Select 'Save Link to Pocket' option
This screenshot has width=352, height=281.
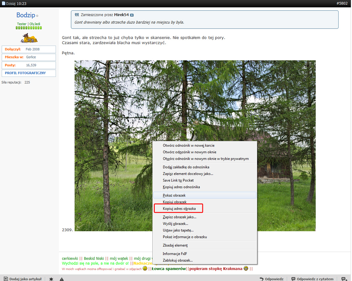(x=178, y=180)
